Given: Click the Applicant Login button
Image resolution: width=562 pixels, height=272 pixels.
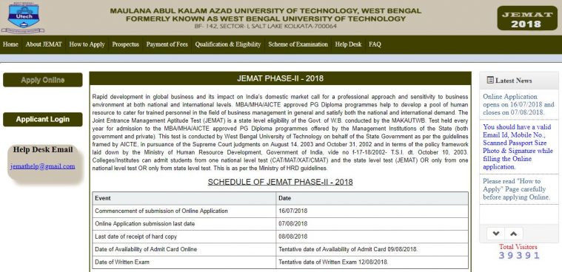Looking at the screenshot, I should pos(43,119).
